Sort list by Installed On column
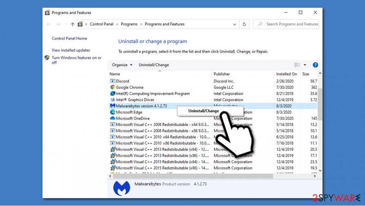This screenshot has width=365, height=206. point(287,74)
